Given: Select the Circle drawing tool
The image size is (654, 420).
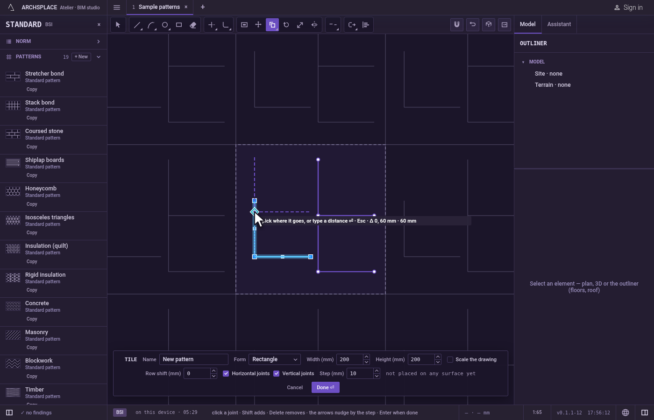Looking at the screenshot, I should (165, 25).
